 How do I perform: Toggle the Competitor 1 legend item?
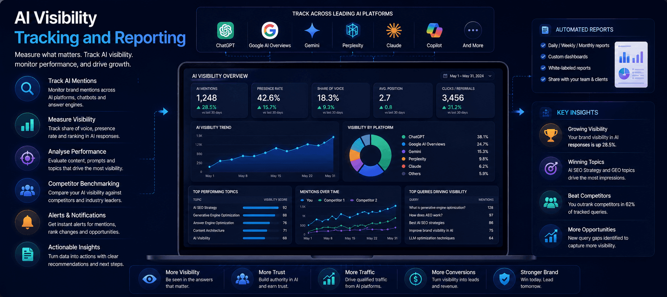332,200
